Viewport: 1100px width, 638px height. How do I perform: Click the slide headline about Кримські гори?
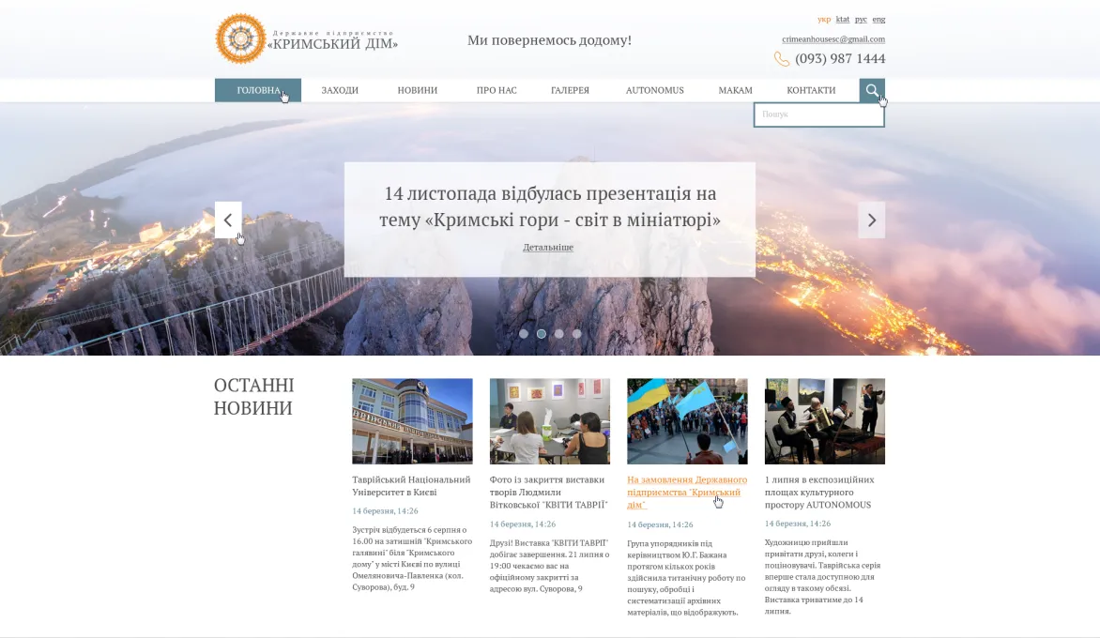pyautogui.click(x=550, y=206)
